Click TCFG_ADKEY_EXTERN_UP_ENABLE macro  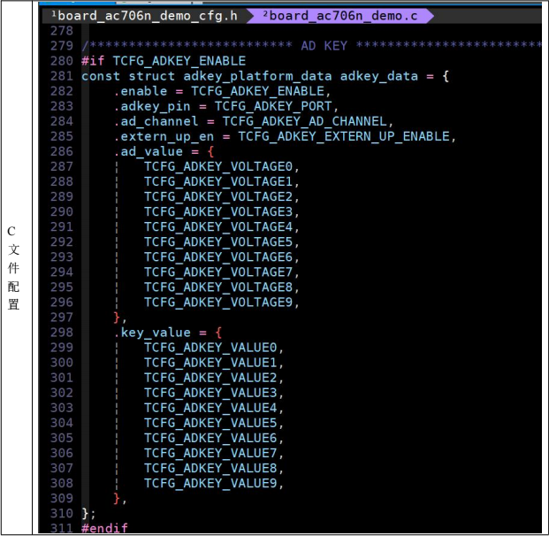[344, 136]
